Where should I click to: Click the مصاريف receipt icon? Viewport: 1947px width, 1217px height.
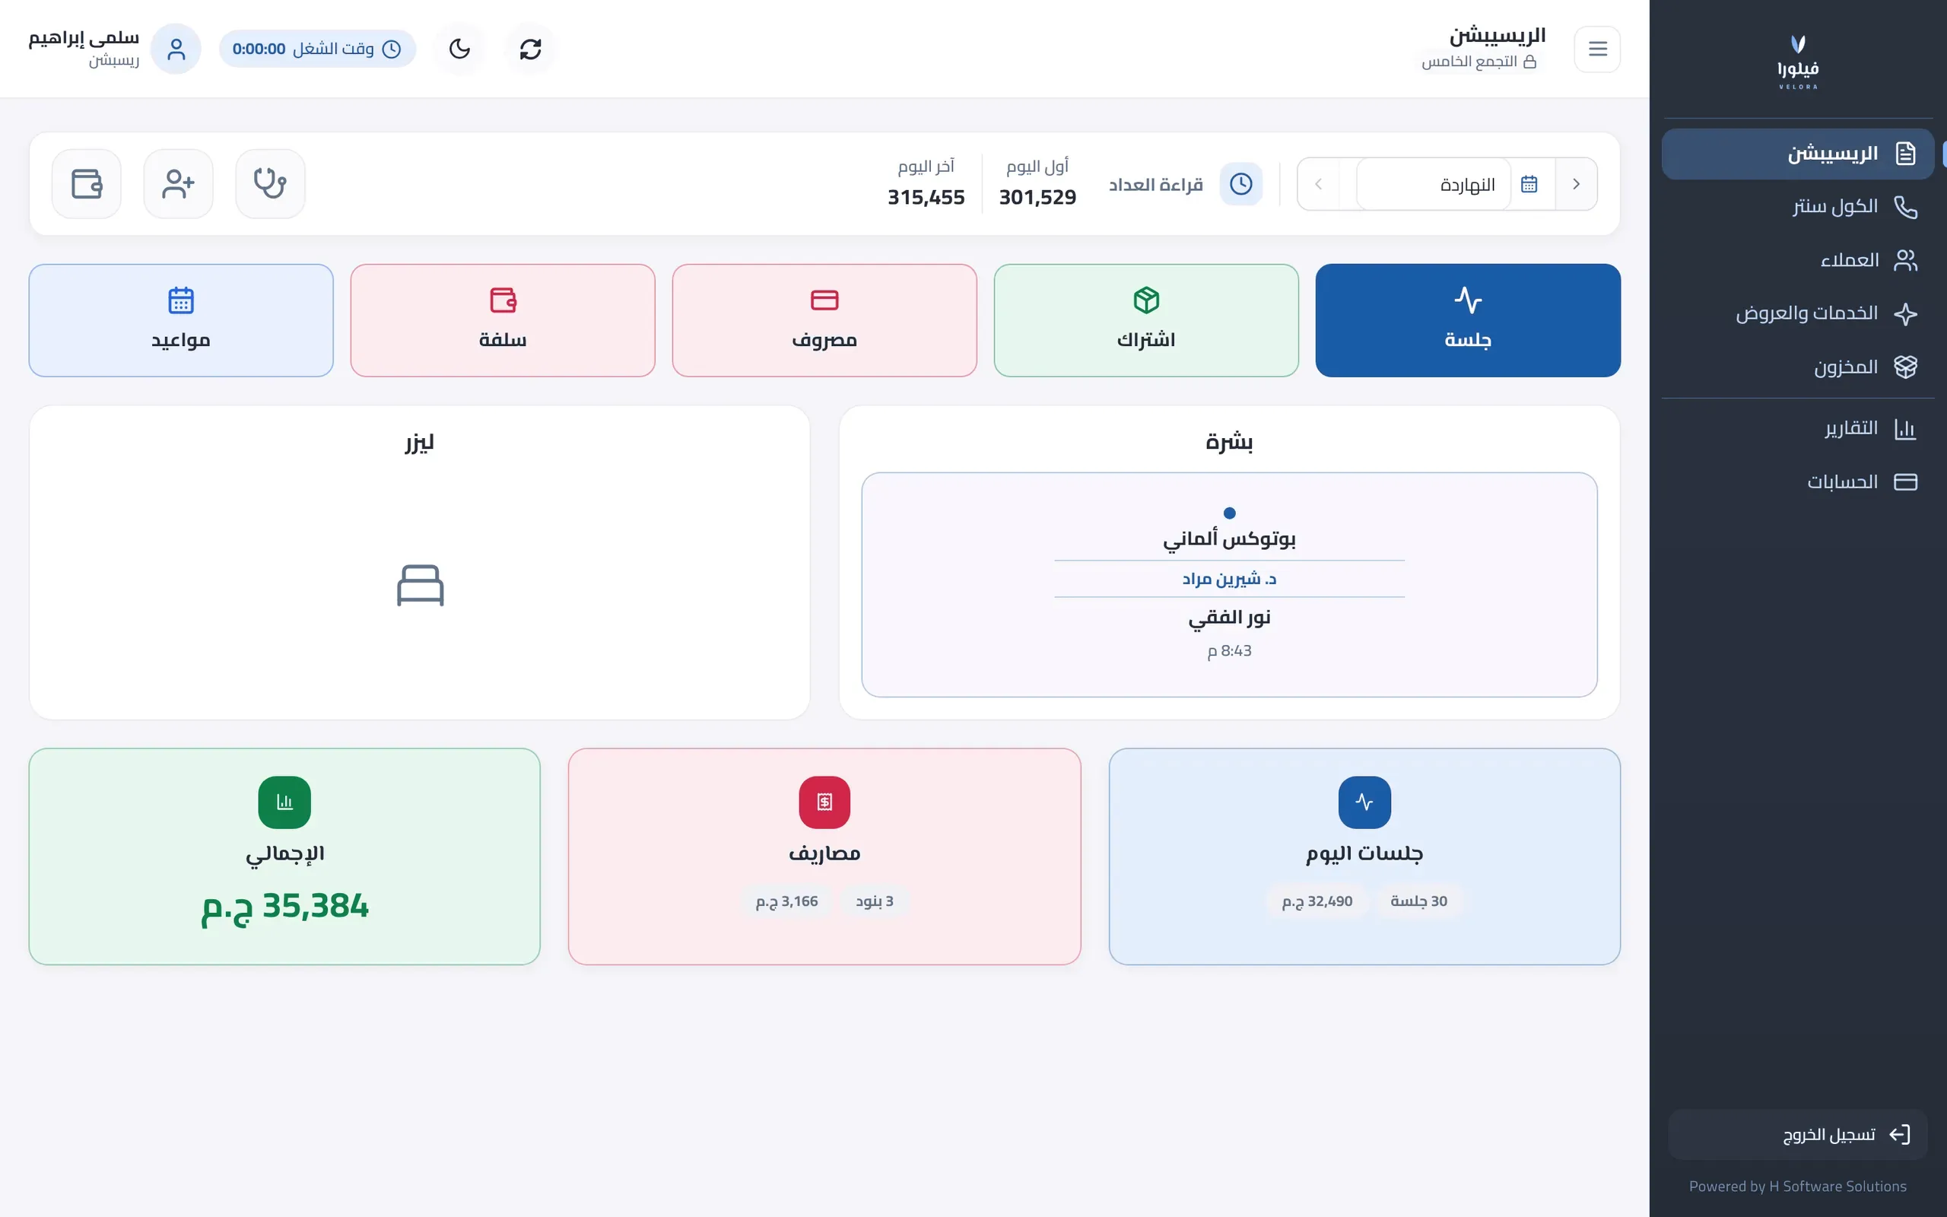pyautogui.click(x=824, y=802)
